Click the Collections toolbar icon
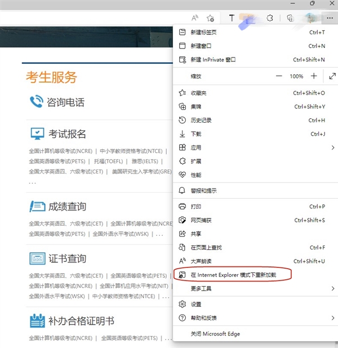This screenshot has height=348, width=338. pos(290,18)
